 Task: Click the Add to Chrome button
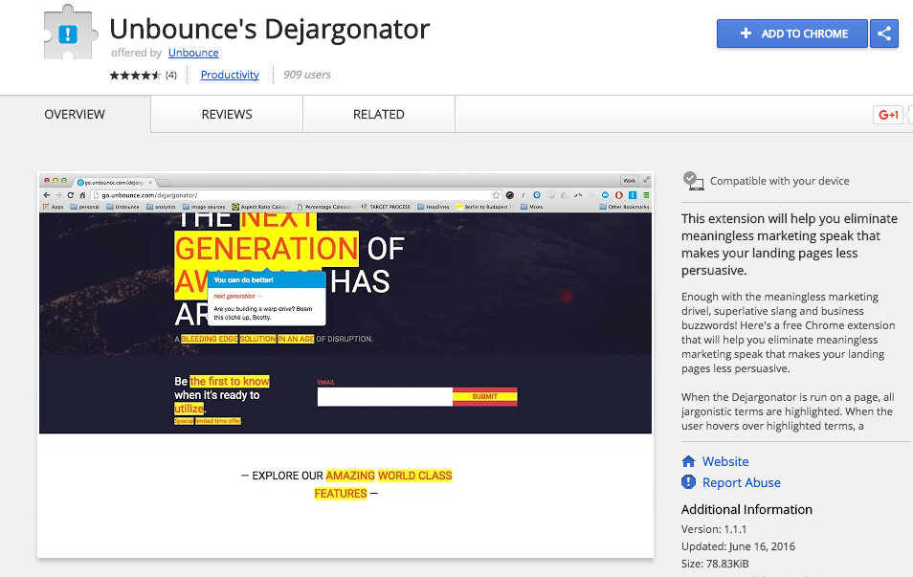click(791, 33)
